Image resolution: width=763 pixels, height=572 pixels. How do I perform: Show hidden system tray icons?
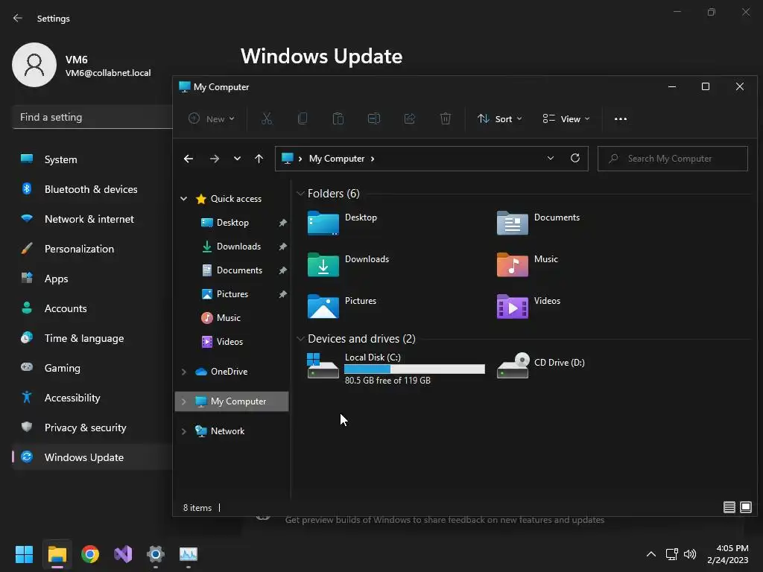(x=650, y=554)
